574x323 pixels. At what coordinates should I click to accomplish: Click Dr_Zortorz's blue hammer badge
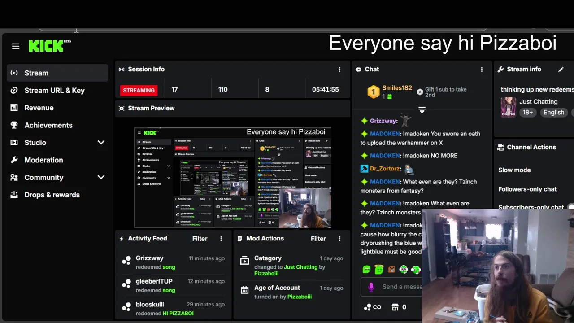point(364,169)
